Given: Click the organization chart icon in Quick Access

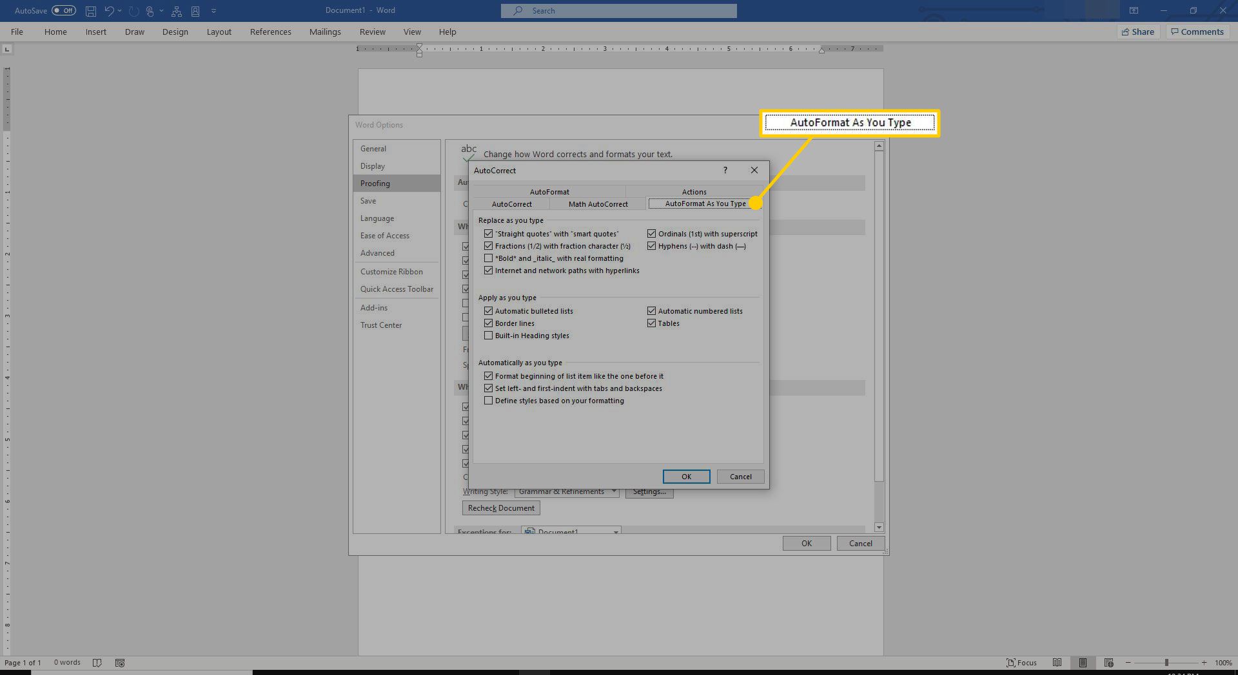Looking at the screenshot, I should (x=176, y=11).
